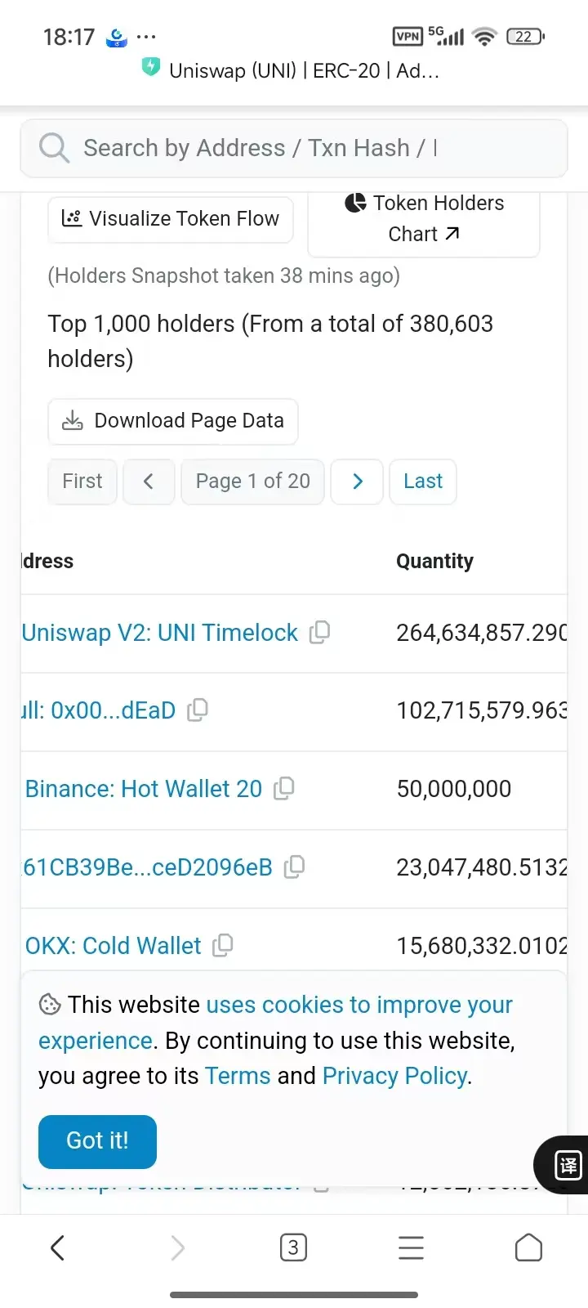The width and height of the screenshot is (588, 1308).
Task: Focus the Search by Address input field
Action: (x=294, y=148)
